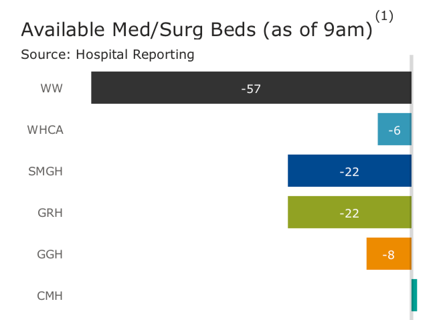Select the olive green GRH bar
447x320 pixels.
(x=315, y=212)
